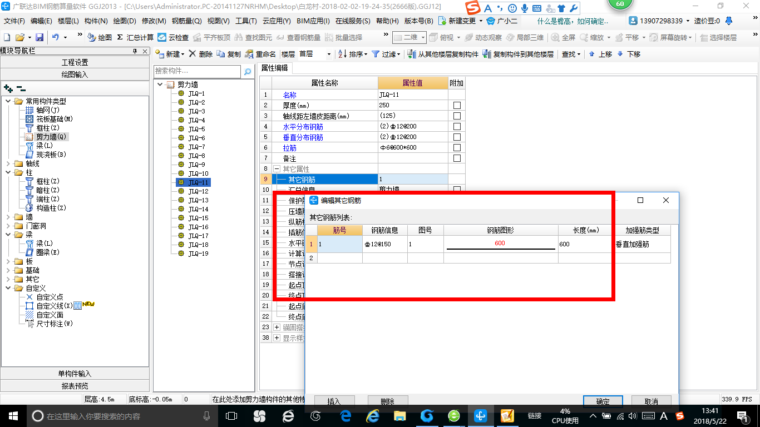Expand the 显示样式 row 38 group
Image resolution: width=760 pixels, height=427 pixels.
[x=277, y=337]
